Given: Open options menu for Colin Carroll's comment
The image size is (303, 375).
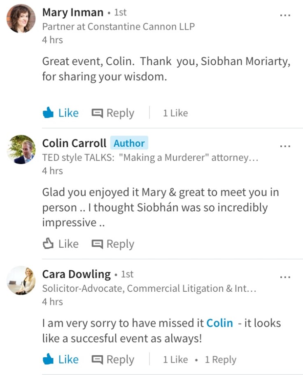Looking at the screenshot, I should (285, 146).
